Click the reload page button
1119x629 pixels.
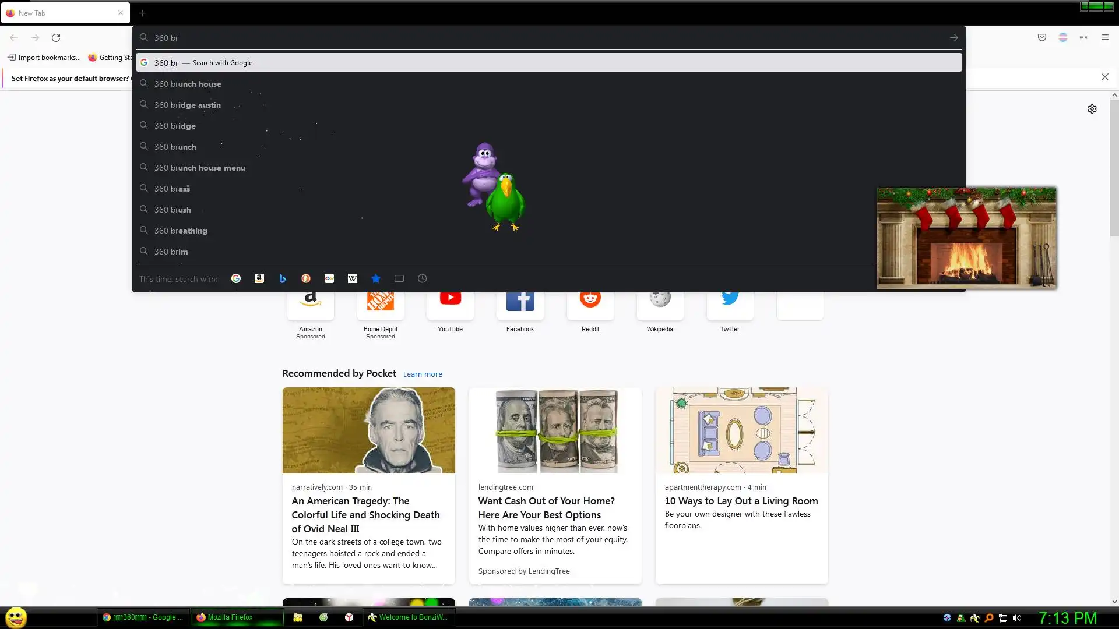point(56,37)
